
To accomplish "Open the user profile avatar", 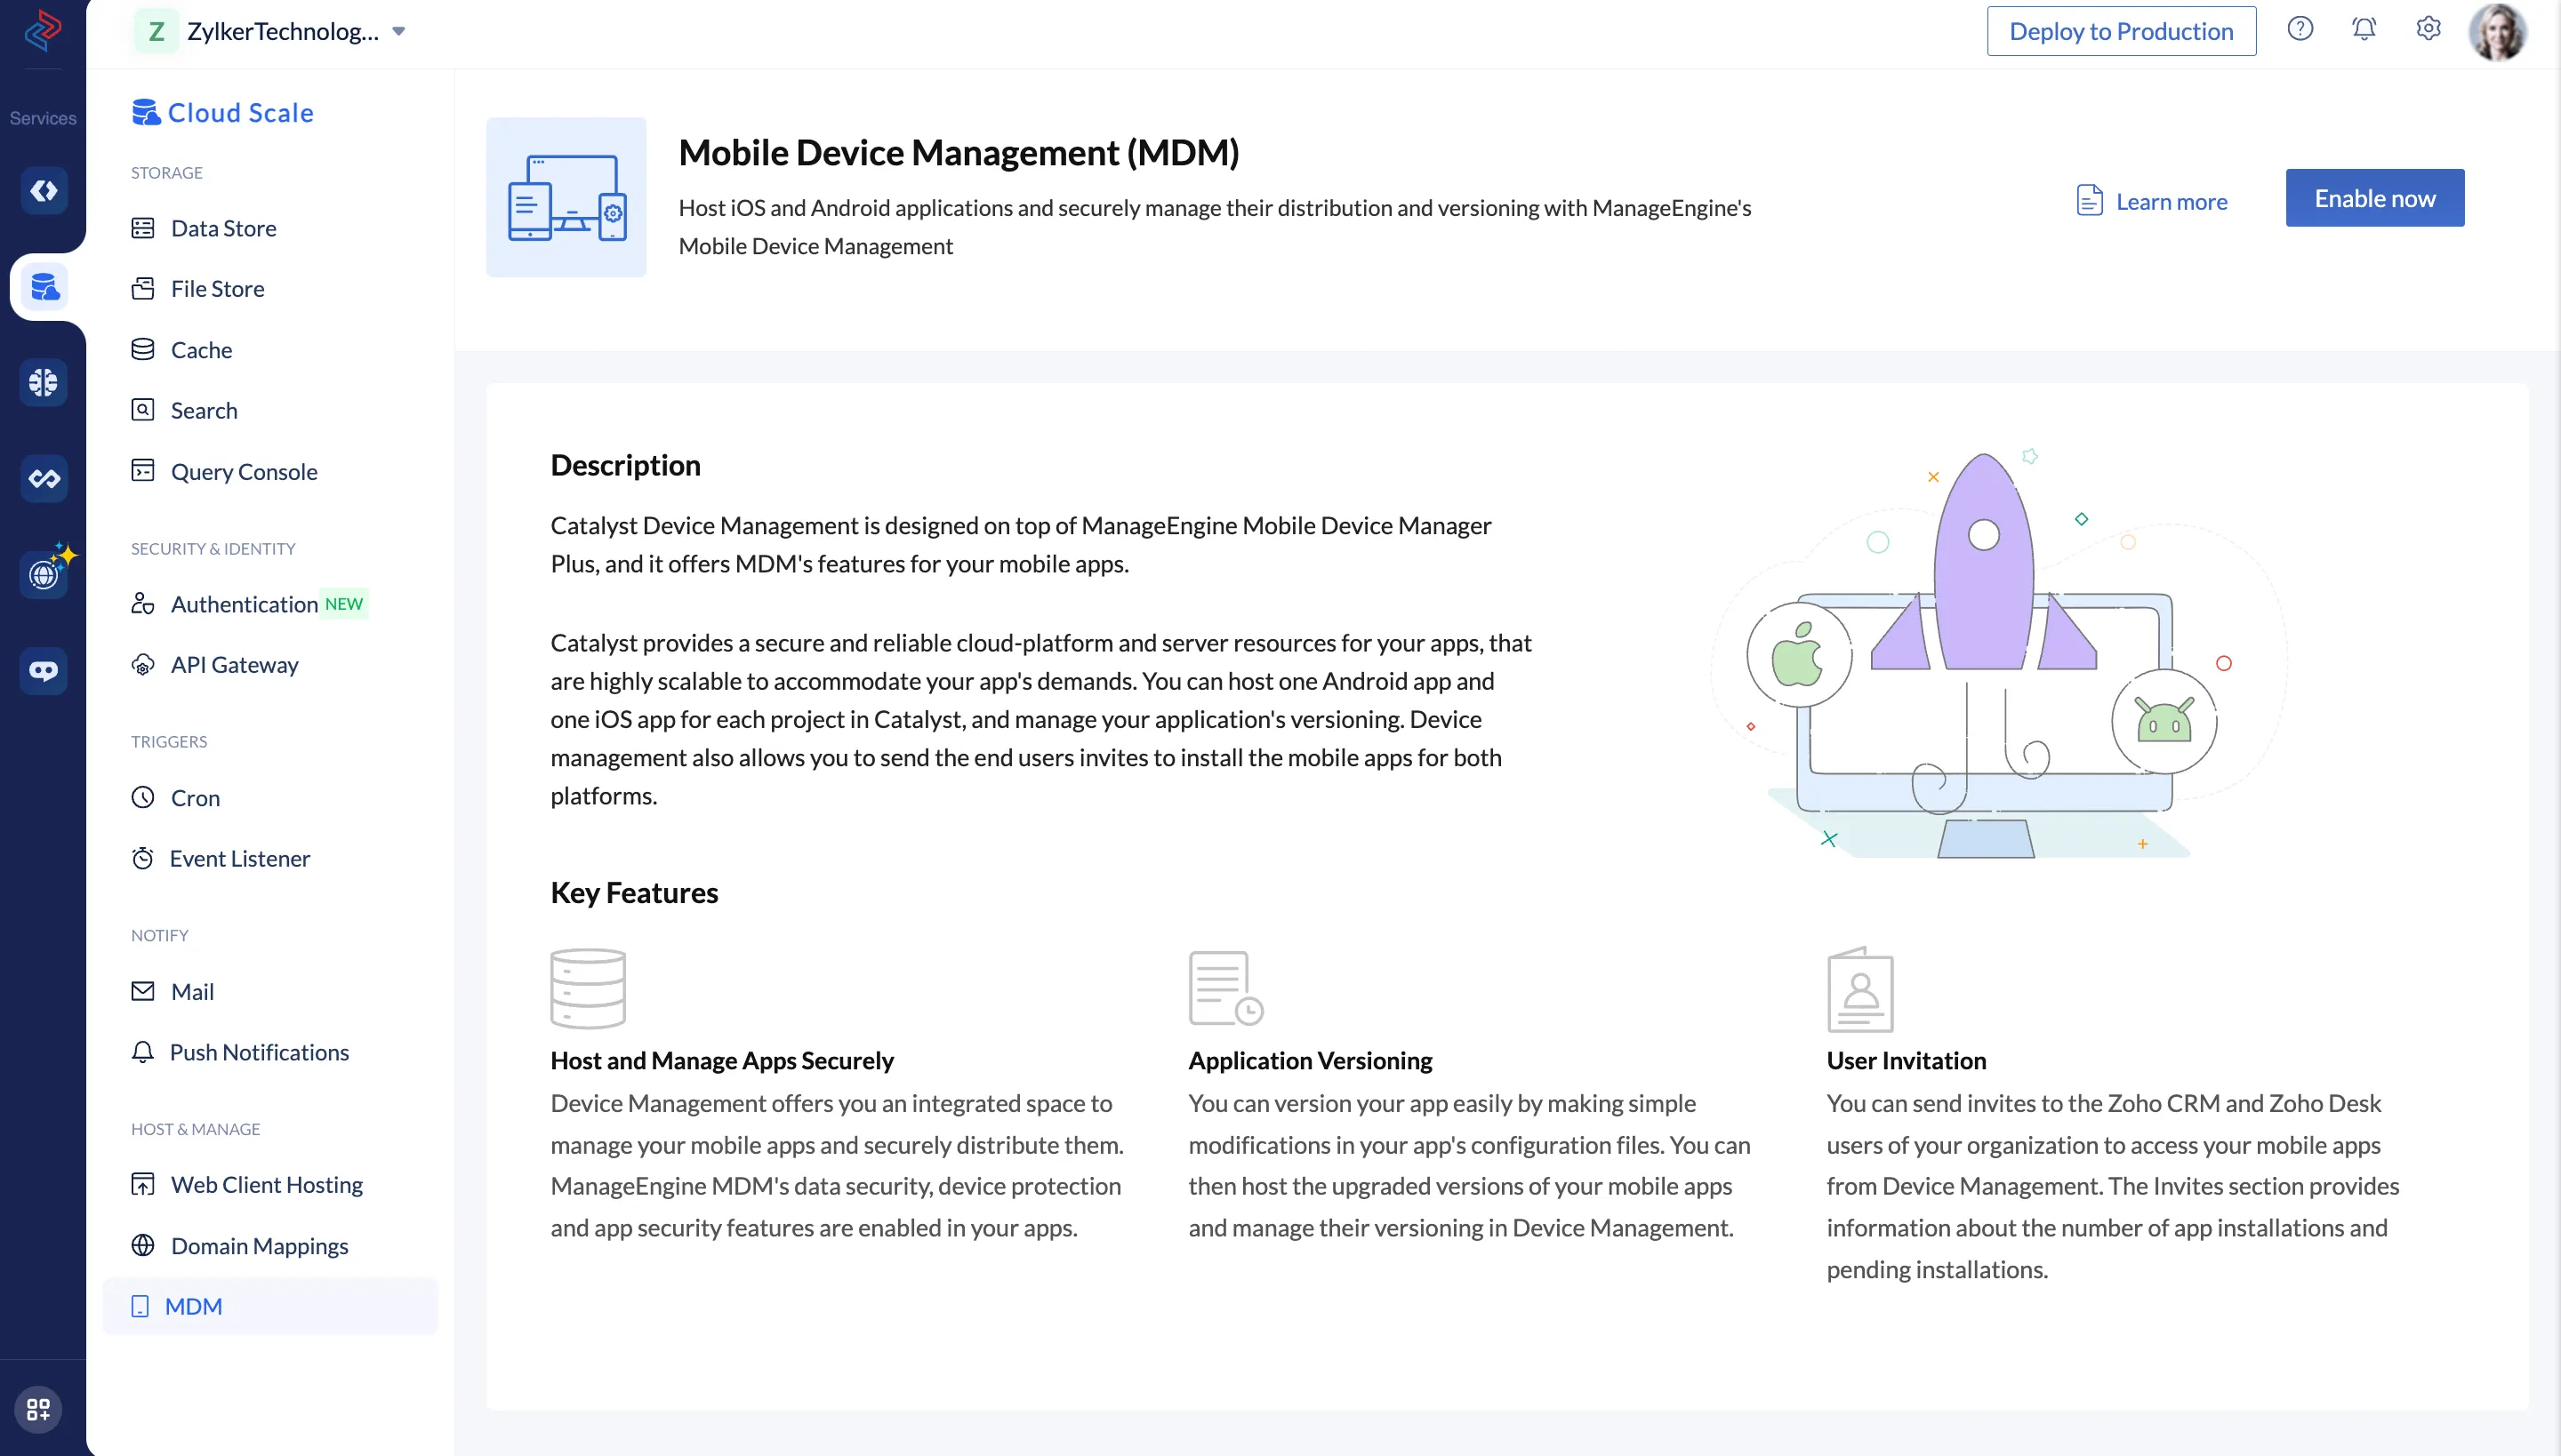I will point(2497,31).
